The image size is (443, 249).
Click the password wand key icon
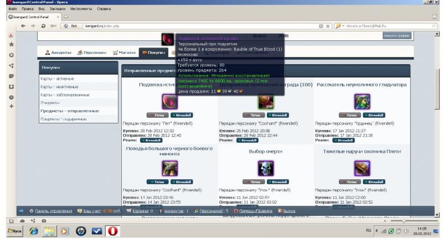click(x=53, y=25)
